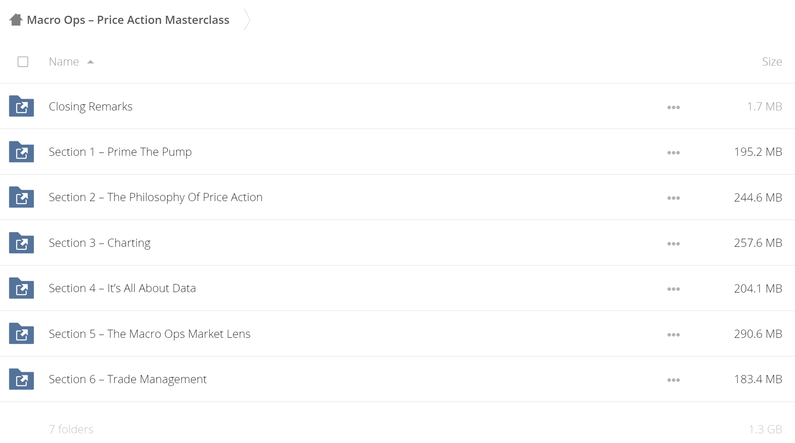Click the Section 3 Charting folder icon
The width and height of the screenshot is (795, 443).
(x=21, y=243)
